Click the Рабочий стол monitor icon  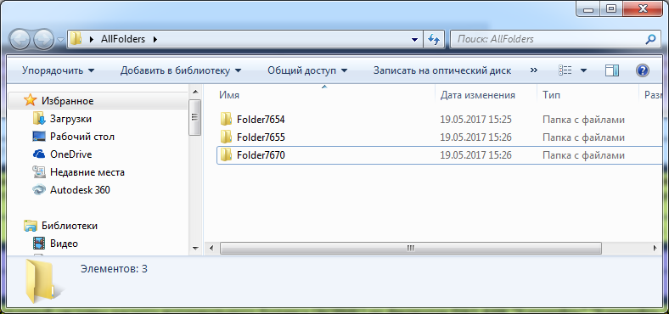tap(39, 137)
